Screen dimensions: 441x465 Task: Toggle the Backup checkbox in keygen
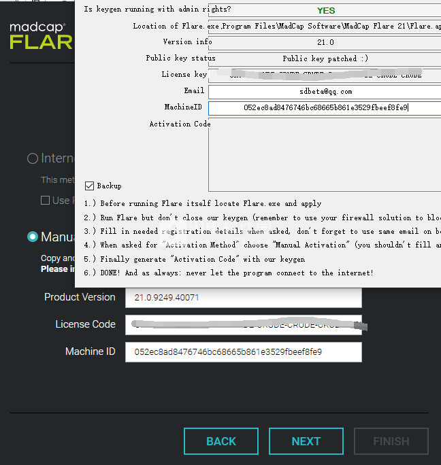(89, 186)
